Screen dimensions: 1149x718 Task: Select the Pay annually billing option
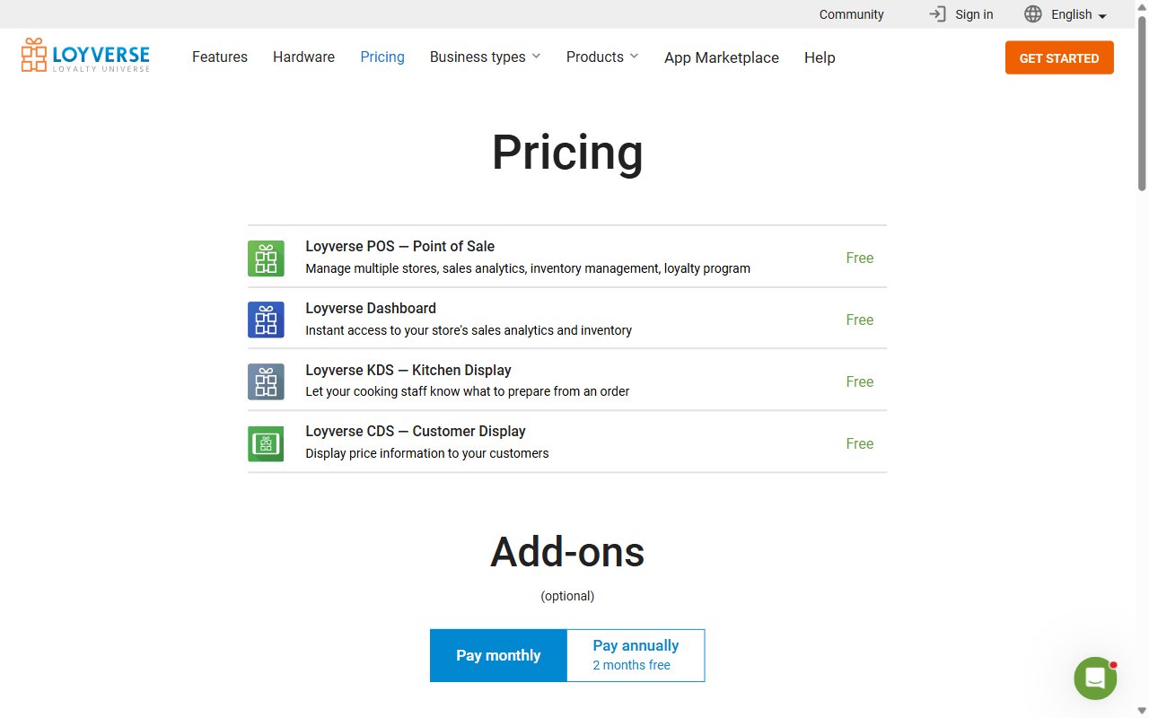pos(636,655)
